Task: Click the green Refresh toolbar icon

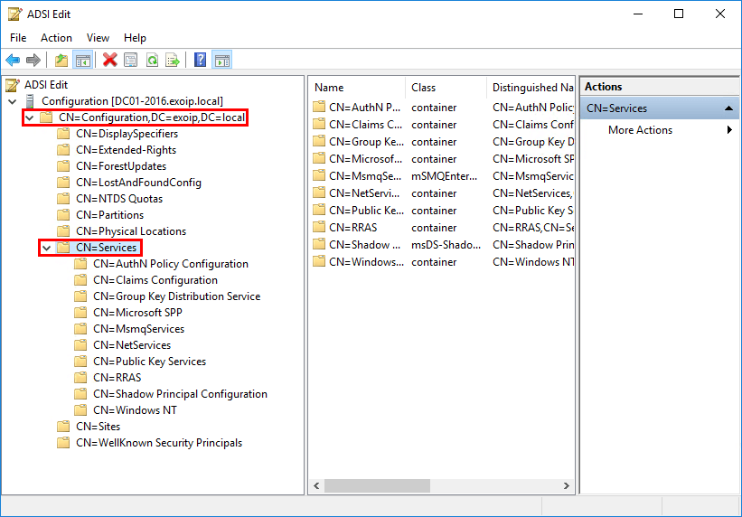Action: point(152,61)
